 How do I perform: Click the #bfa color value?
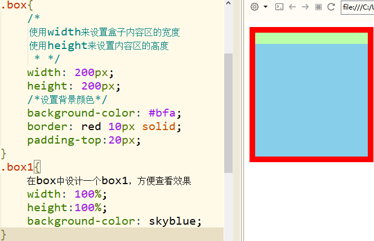point(162,113)
